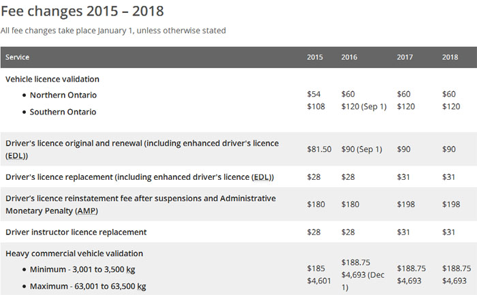This screenshot has width=477, height=295.
Task: Select the $90 (Sep 1) fee cell
Action: [363, 149]
